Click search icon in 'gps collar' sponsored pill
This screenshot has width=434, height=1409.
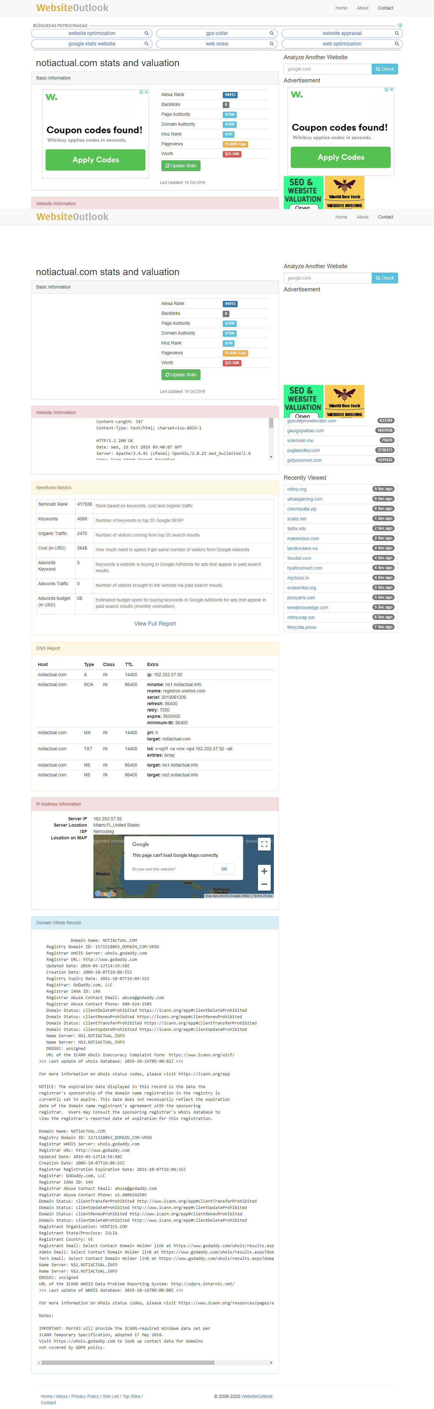(272, 33)
